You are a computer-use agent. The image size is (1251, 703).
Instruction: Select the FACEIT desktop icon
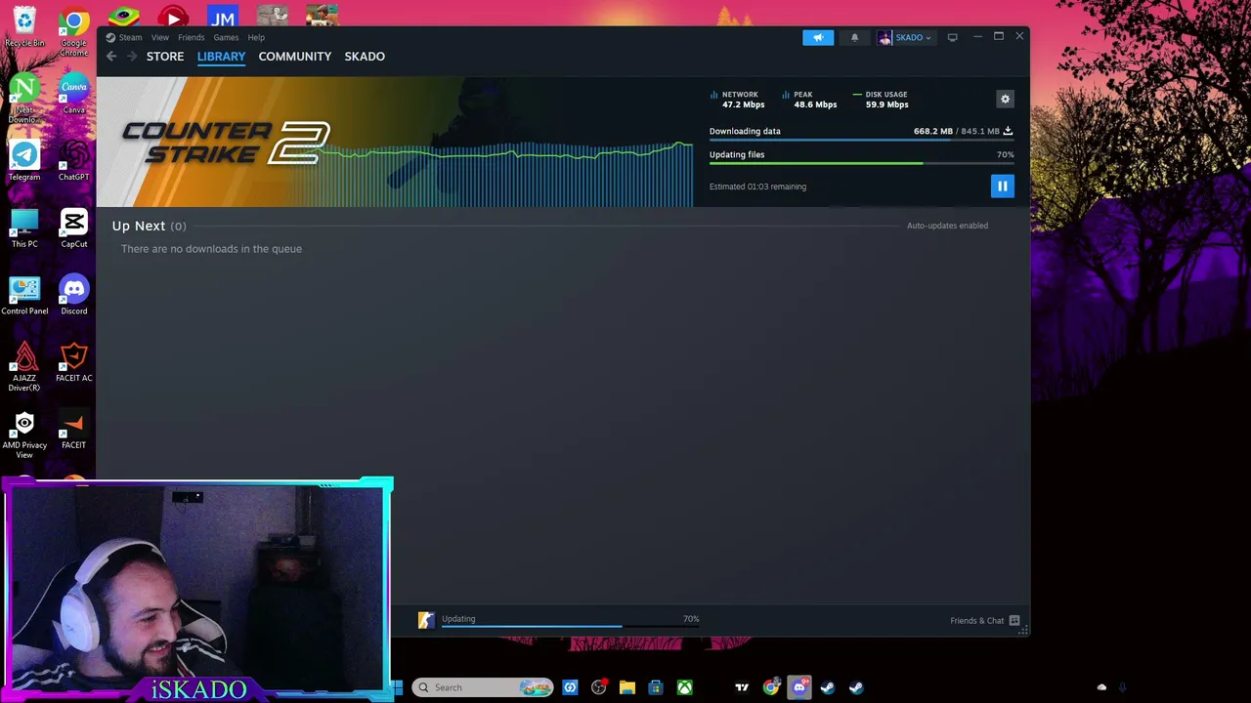coord(73,429)
